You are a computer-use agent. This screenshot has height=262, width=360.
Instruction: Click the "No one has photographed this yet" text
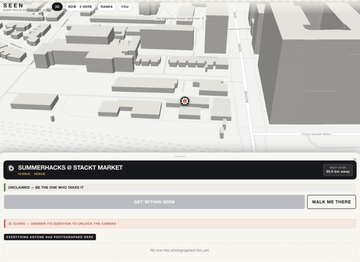[180, 250]
